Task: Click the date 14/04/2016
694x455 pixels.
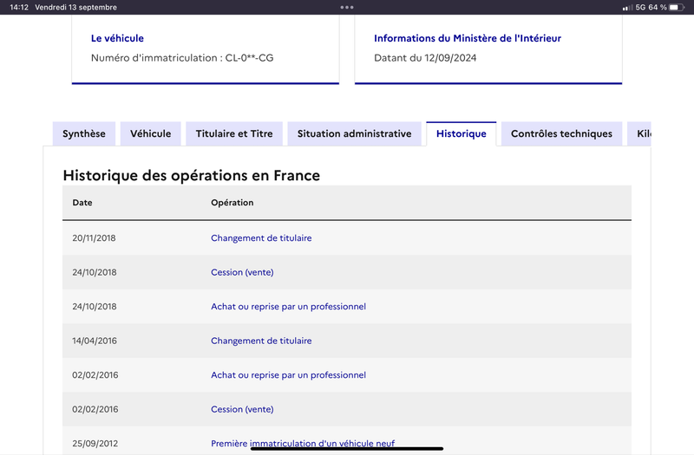Action: point(95,341)
